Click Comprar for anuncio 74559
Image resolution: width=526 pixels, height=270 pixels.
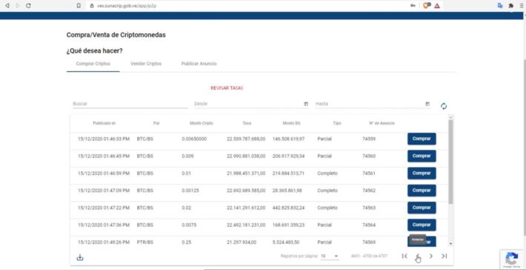[422, 139]
